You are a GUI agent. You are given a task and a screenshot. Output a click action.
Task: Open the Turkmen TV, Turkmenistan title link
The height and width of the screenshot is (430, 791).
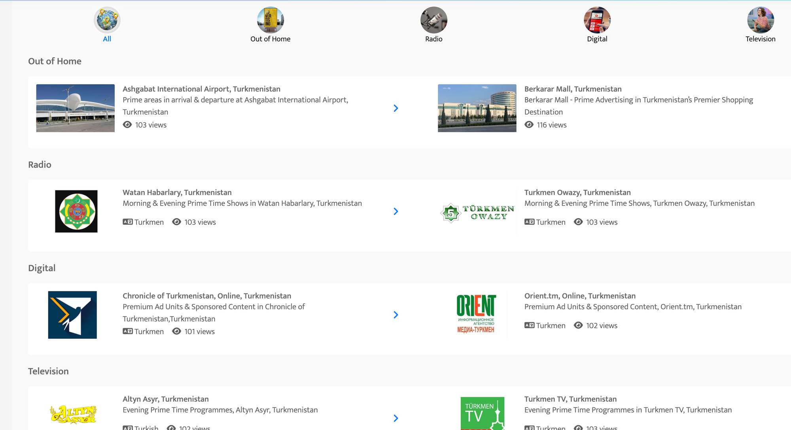[570, 399]
